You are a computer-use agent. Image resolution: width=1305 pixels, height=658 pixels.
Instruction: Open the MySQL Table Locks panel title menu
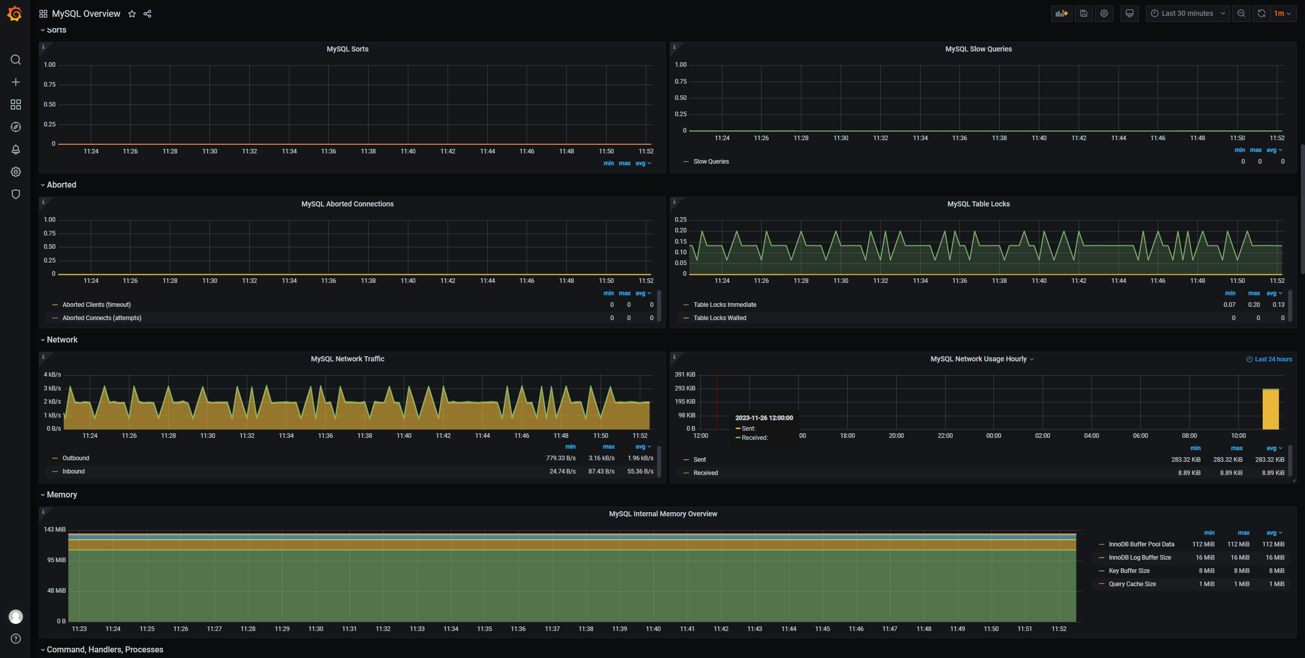[x=978, y=204]
